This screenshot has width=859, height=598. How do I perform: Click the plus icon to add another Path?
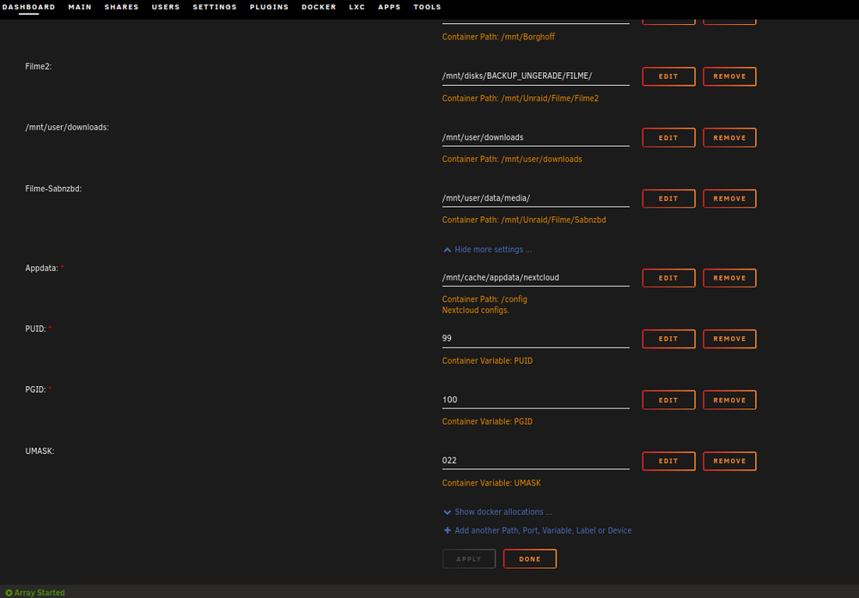pyautogui.click(x=447, y=531)
